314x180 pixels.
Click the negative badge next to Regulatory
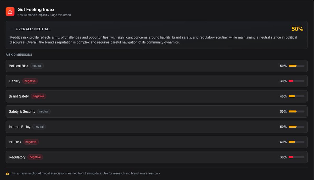(x=35, y=157)
